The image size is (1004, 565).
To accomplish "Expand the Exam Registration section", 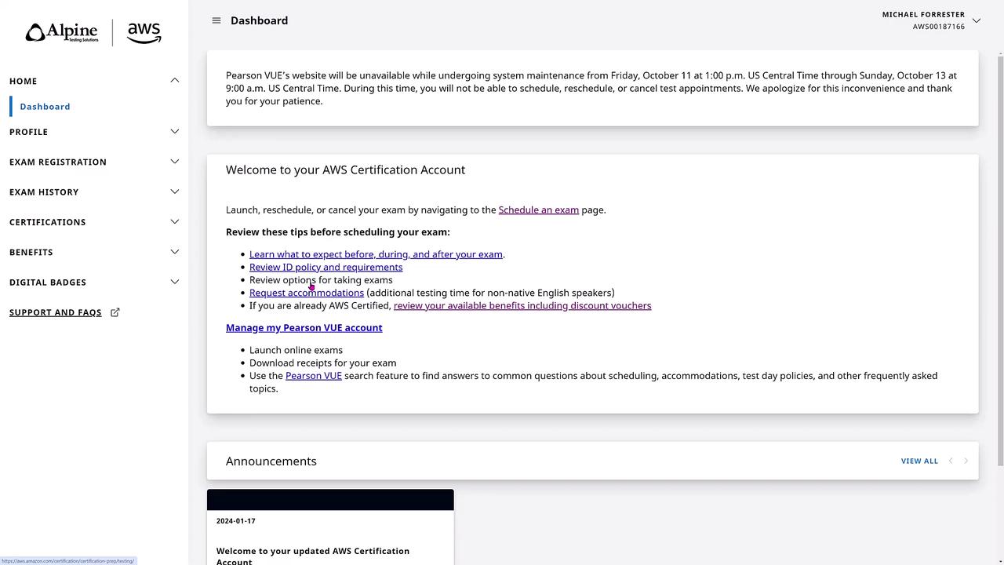I will (x=174, y=162).
